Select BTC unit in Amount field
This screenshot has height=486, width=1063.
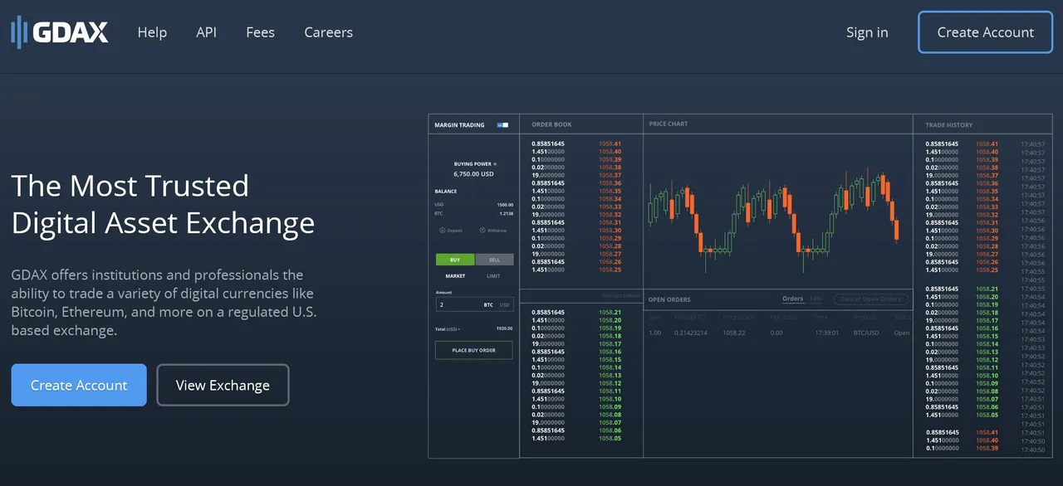coord(488,304)
